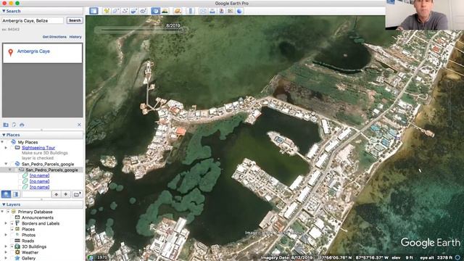Click the add folder icon in Places
This screenshot has height=261, width=464.
(77, 194)
